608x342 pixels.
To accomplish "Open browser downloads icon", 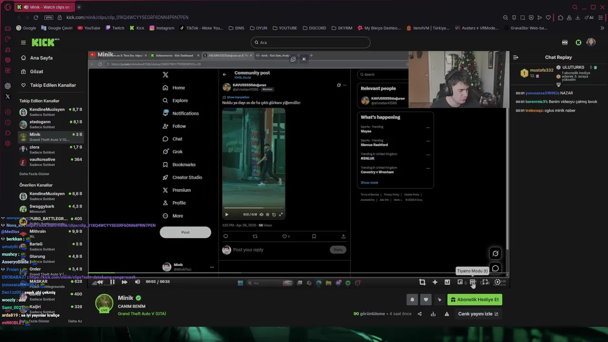I will 578,18.
